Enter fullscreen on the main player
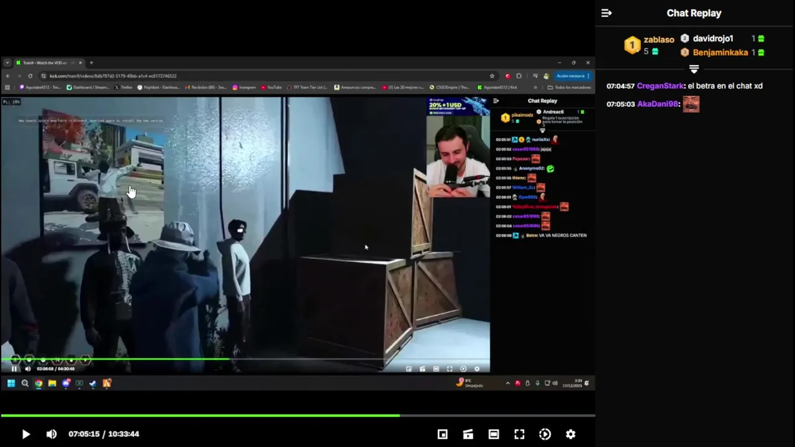This screenshot has width=795, height=447. point(519,434)
